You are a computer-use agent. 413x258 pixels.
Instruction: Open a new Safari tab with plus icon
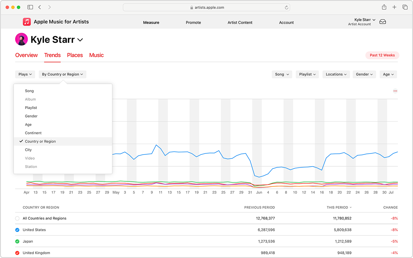click(x=394, y=7)
